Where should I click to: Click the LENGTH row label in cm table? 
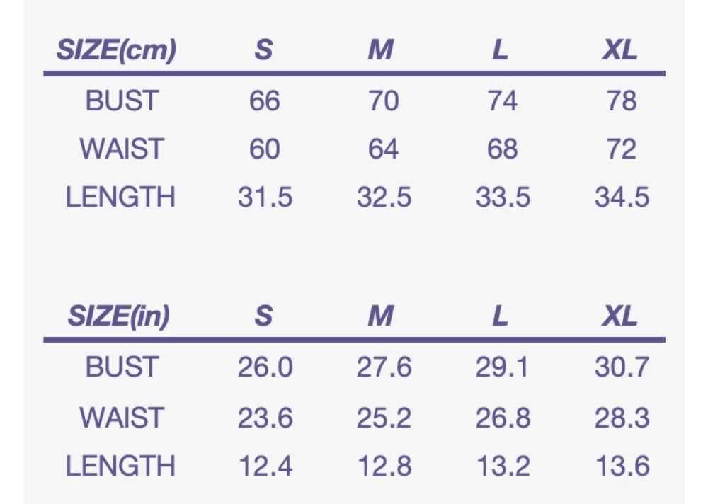pyautogui.click(x=120, y=197)
